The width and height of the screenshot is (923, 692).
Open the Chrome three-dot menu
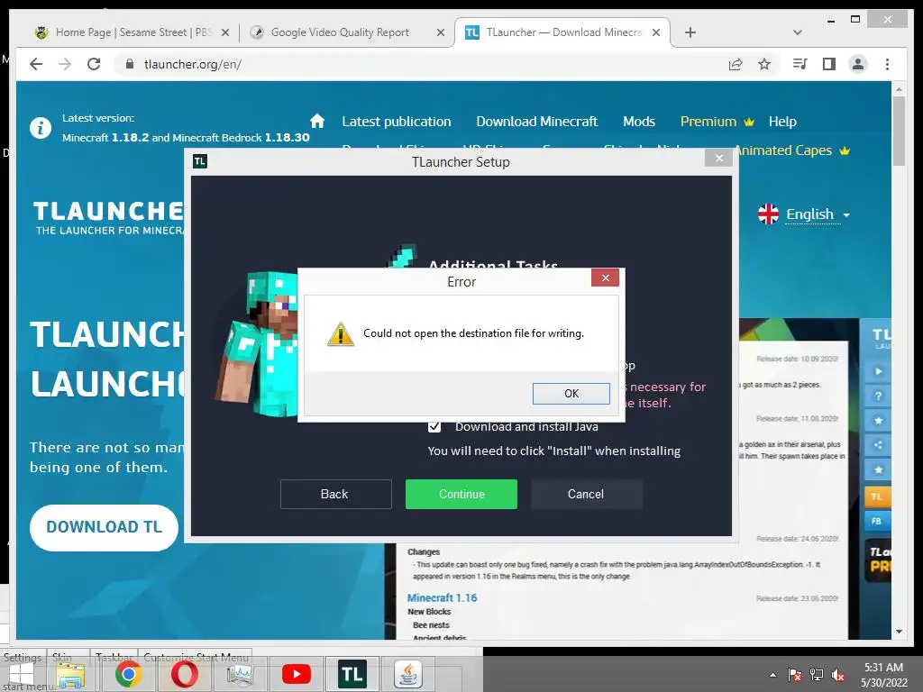point(887,64)
